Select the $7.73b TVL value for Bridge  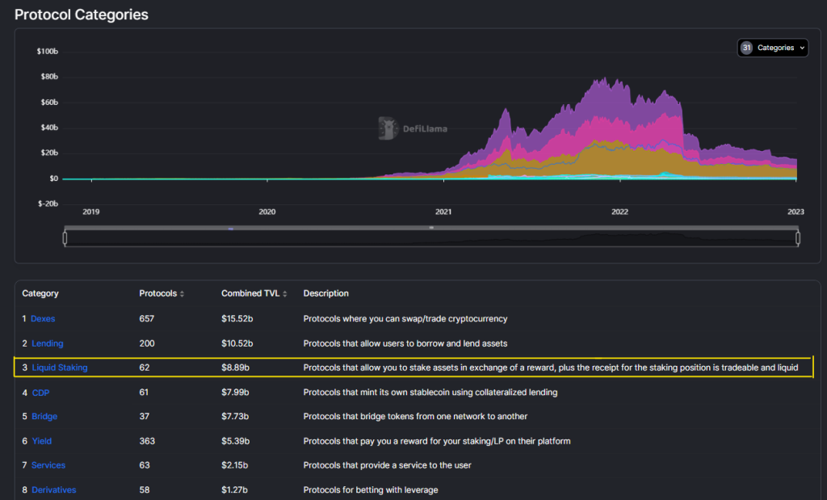click(235, 416)
